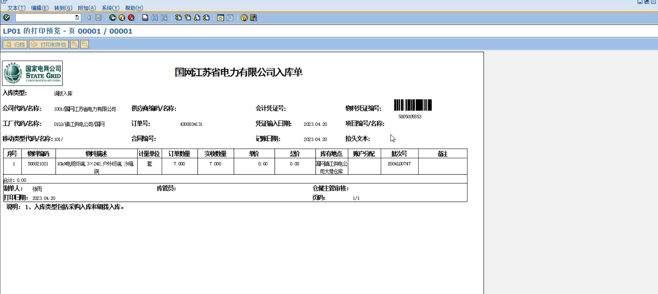Open the Help question mark icon
The height and width of the screenshot is (294, 658).
(x=244, y=18)
